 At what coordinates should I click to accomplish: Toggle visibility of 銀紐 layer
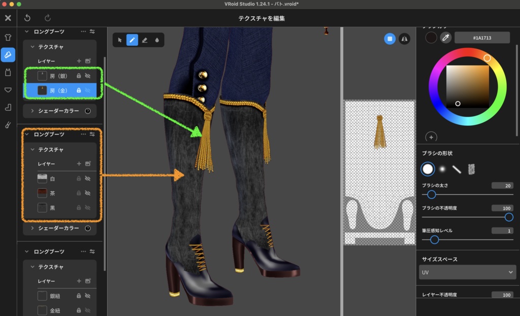click(x=88, y=296)
